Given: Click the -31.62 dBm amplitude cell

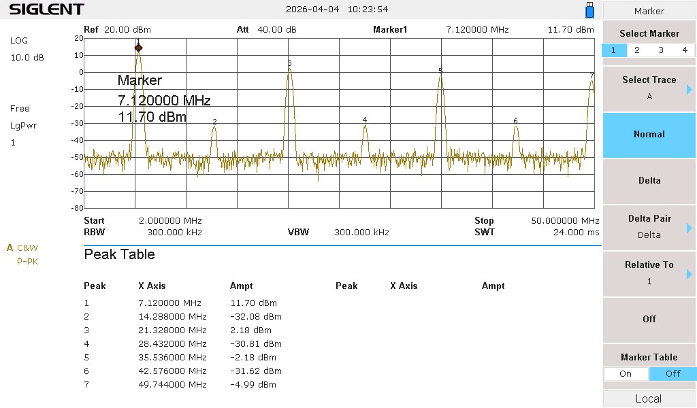Looking at the screenshot, I should (256, 371).
